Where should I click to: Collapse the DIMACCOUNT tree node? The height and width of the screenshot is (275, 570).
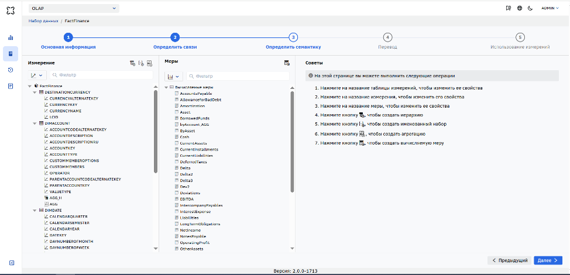pyautogui.click(x=35, y=123)
